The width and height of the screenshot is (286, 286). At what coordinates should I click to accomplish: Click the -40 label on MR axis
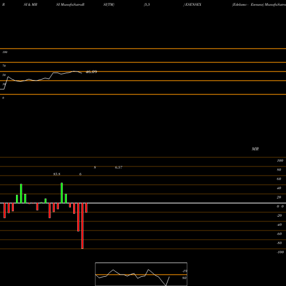pos(279,225)
